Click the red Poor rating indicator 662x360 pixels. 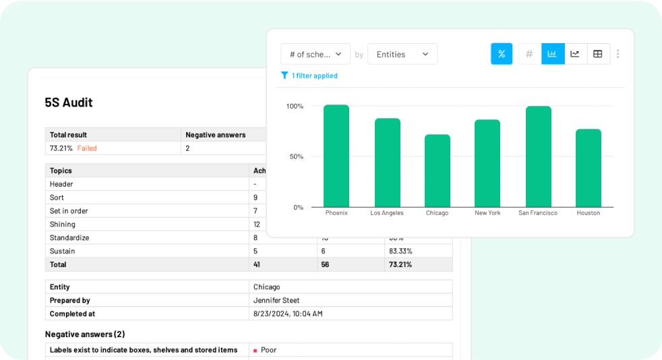(x=255, y=351)
